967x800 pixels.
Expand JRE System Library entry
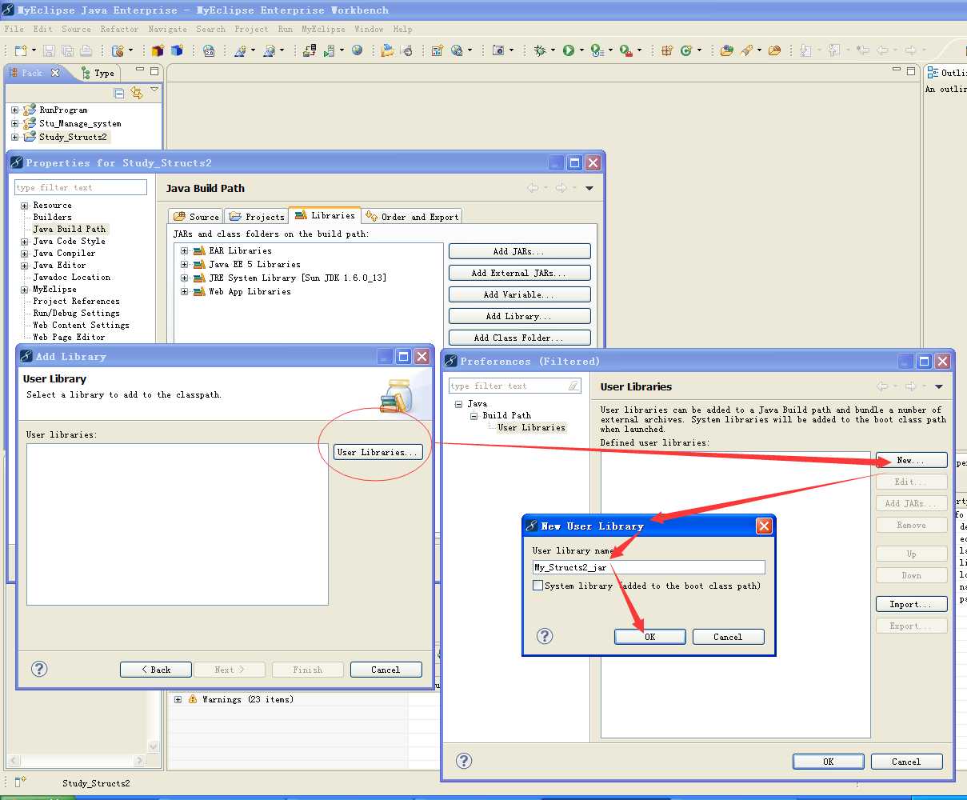[x=184, y=278]
